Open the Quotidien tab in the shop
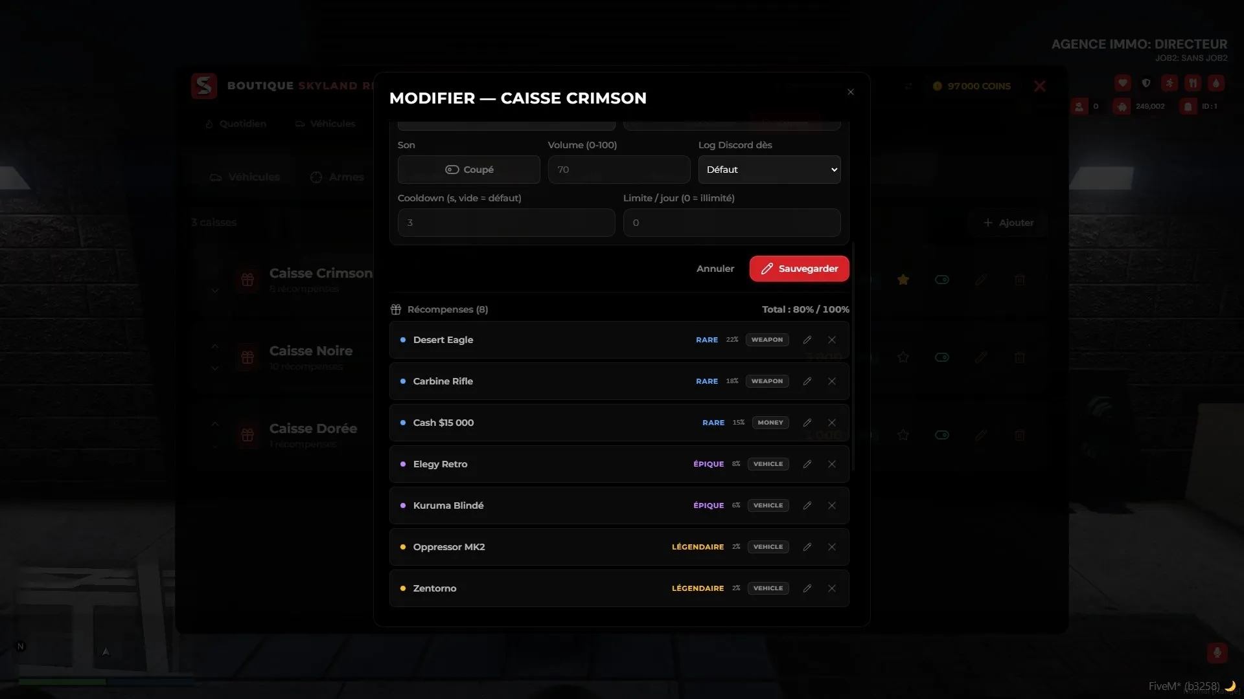This screenshot has height=699, width=1244. tap(236, 124)
